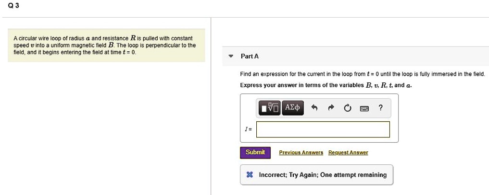Collapse Part A using the triangle arrow

(231, 57)
